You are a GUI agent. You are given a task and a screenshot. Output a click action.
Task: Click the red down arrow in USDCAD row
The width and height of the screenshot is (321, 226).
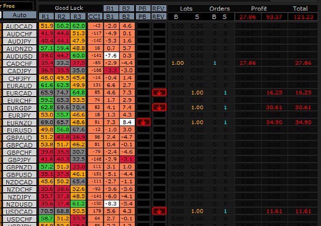(x=159, y=211)
